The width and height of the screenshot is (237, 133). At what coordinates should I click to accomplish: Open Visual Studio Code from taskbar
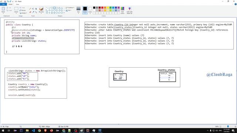pyautogui.click(x=33, y=130)
